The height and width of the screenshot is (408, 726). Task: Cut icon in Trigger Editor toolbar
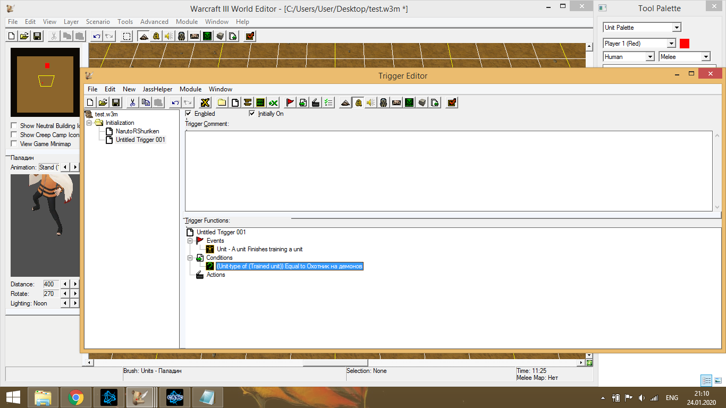tap(132, 103)
